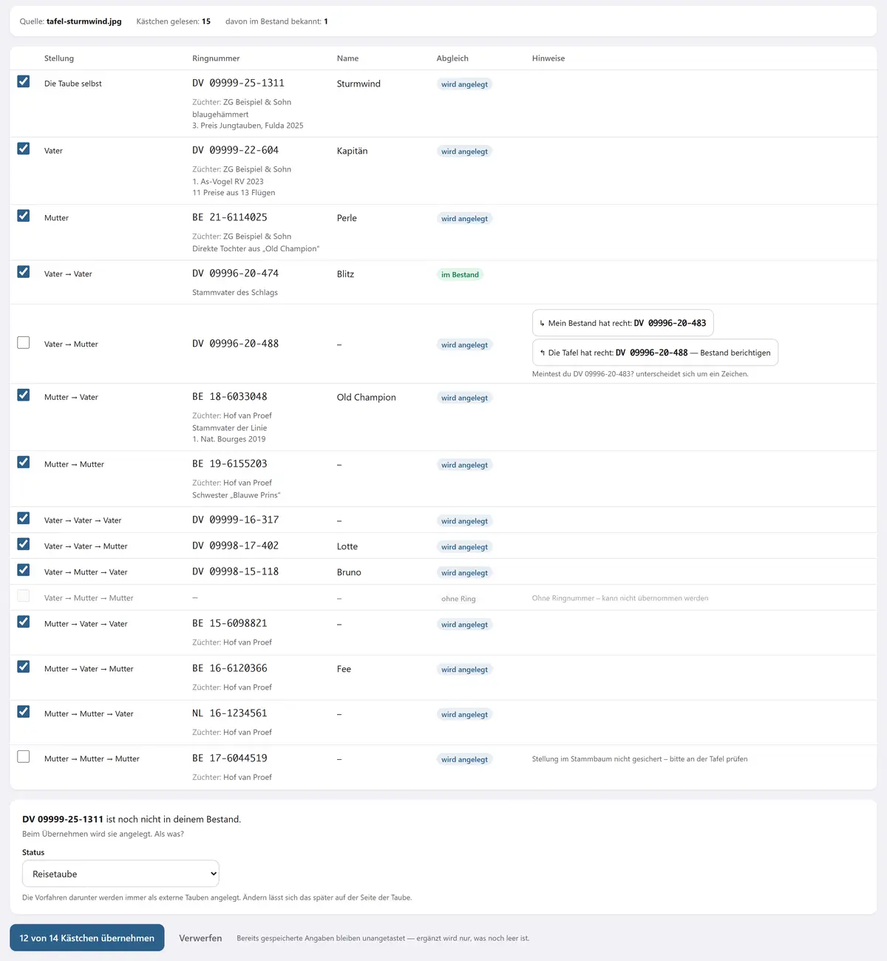Check the DV 09996-20-488 row checkbox
The image size is (887, 961).
(24, 343)
